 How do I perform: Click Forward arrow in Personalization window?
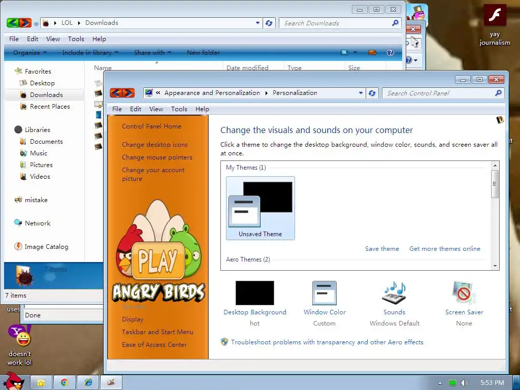[x=128, y=93]
